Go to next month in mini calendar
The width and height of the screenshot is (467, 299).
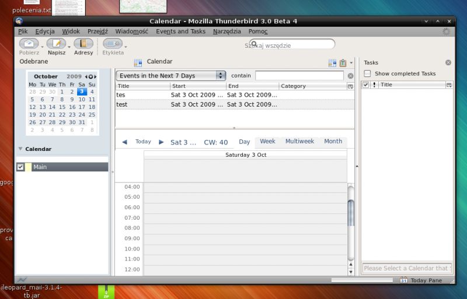coord(95,77)
